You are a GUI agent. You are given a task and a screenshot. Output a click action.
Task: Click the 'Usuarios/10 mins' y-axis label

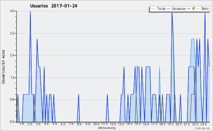pyautogui.click(x=3, y=67)
